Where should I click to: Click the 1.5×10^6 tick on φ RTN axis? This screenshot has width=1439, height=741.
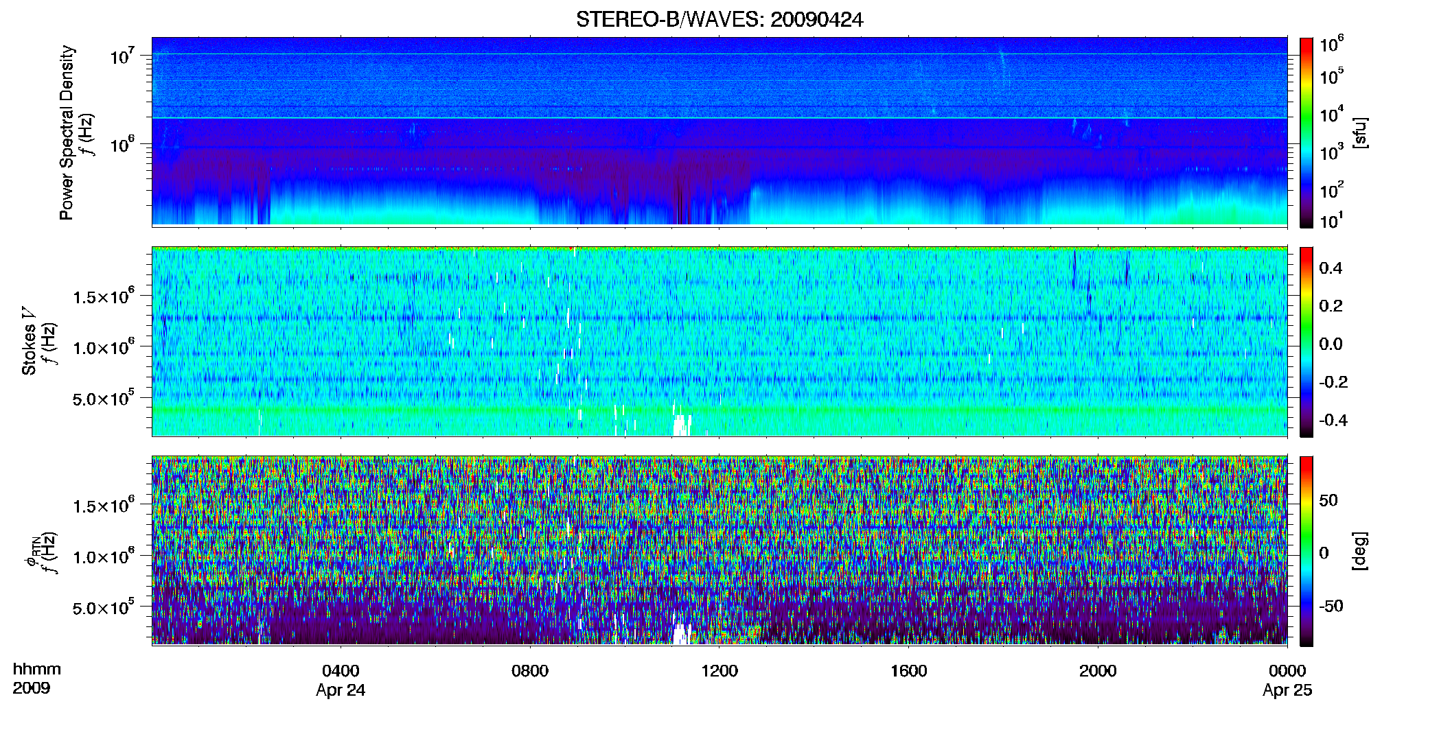tap(104, 506)
